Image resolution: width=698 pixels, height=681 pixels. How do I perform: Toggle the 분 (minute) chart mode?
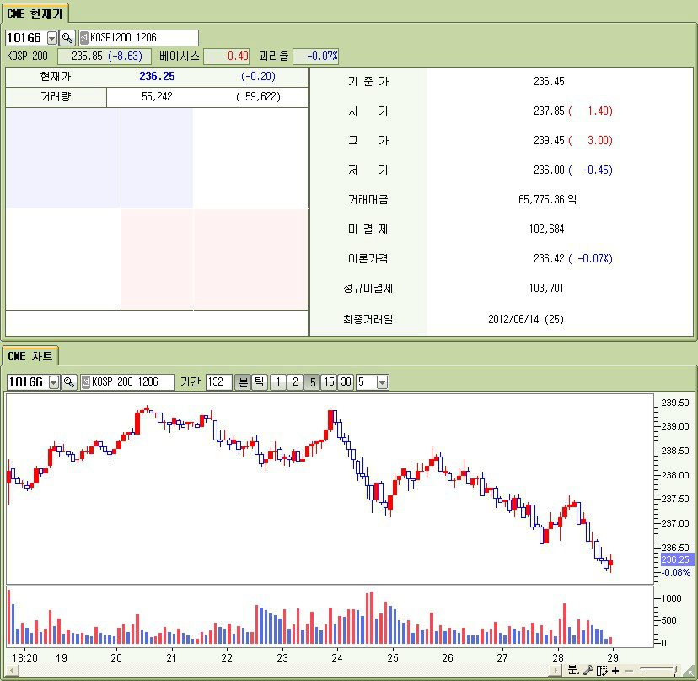[243, 382]
